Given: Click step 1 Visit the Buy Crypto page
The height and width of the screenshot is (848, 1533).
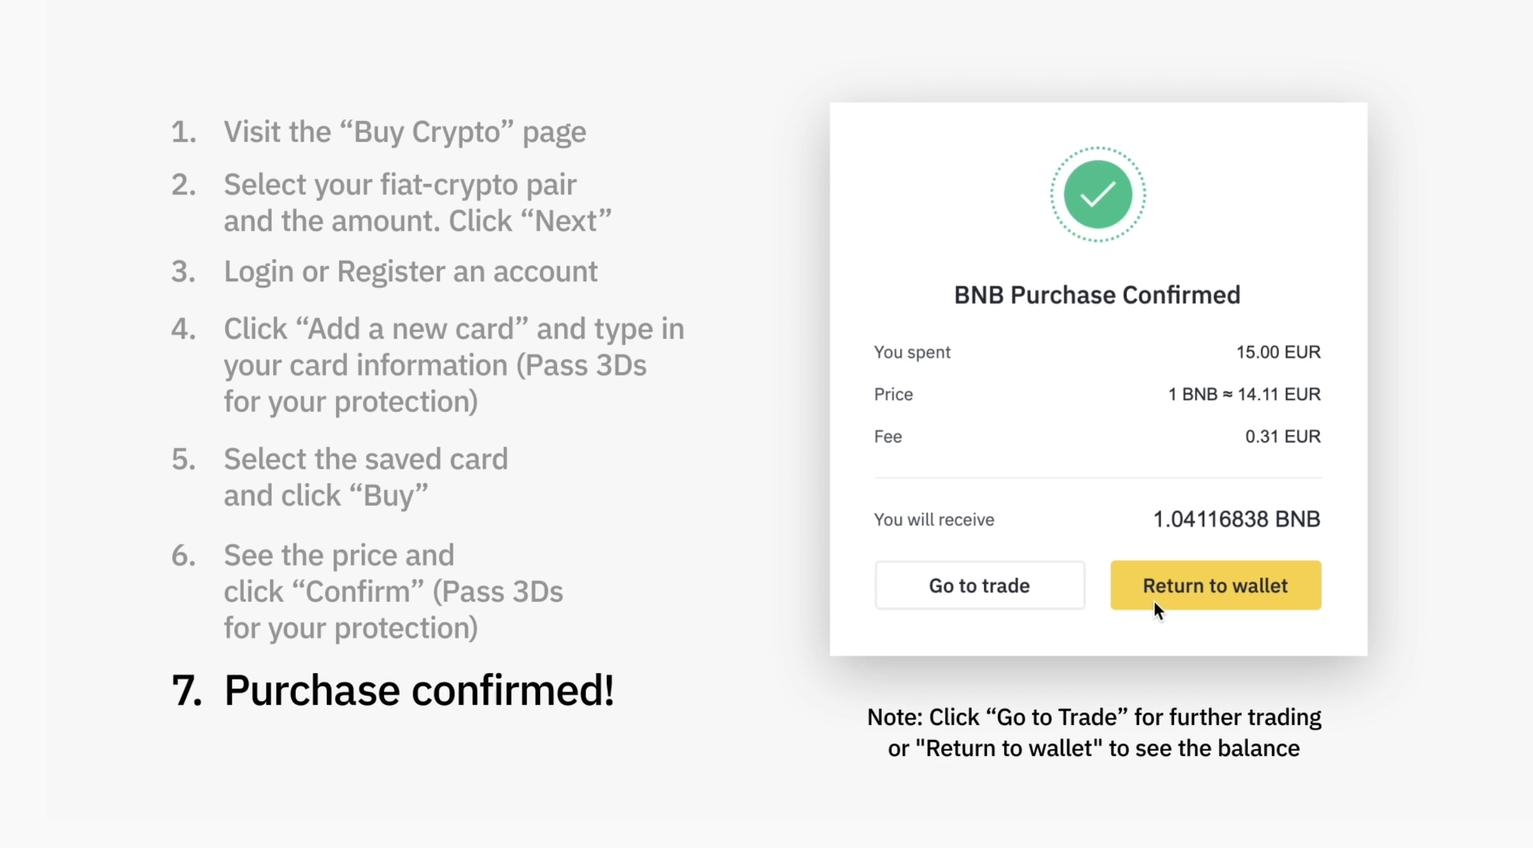Looking at the screenshot, I should 378,132.
